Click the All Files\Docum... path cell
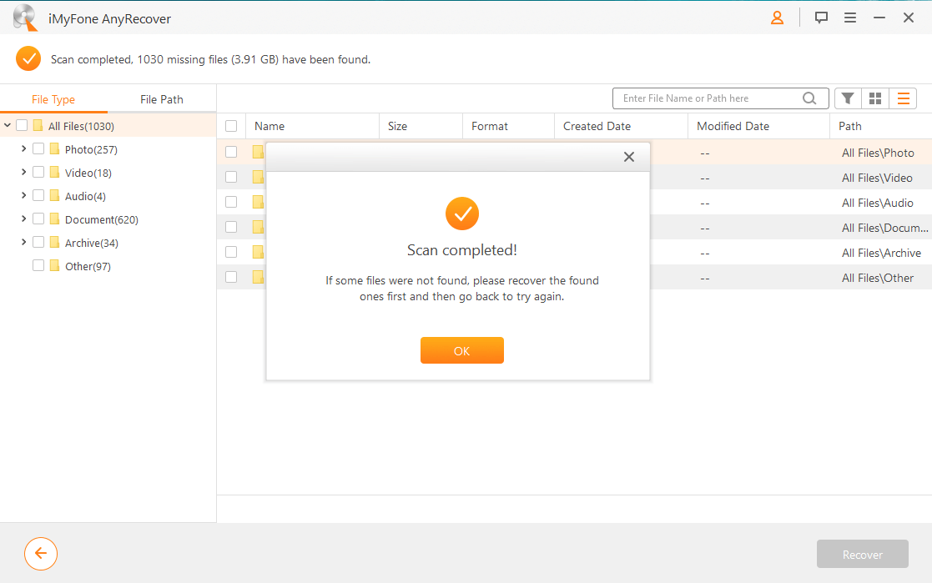Viewport: 932px width, 583px height. 885,228
